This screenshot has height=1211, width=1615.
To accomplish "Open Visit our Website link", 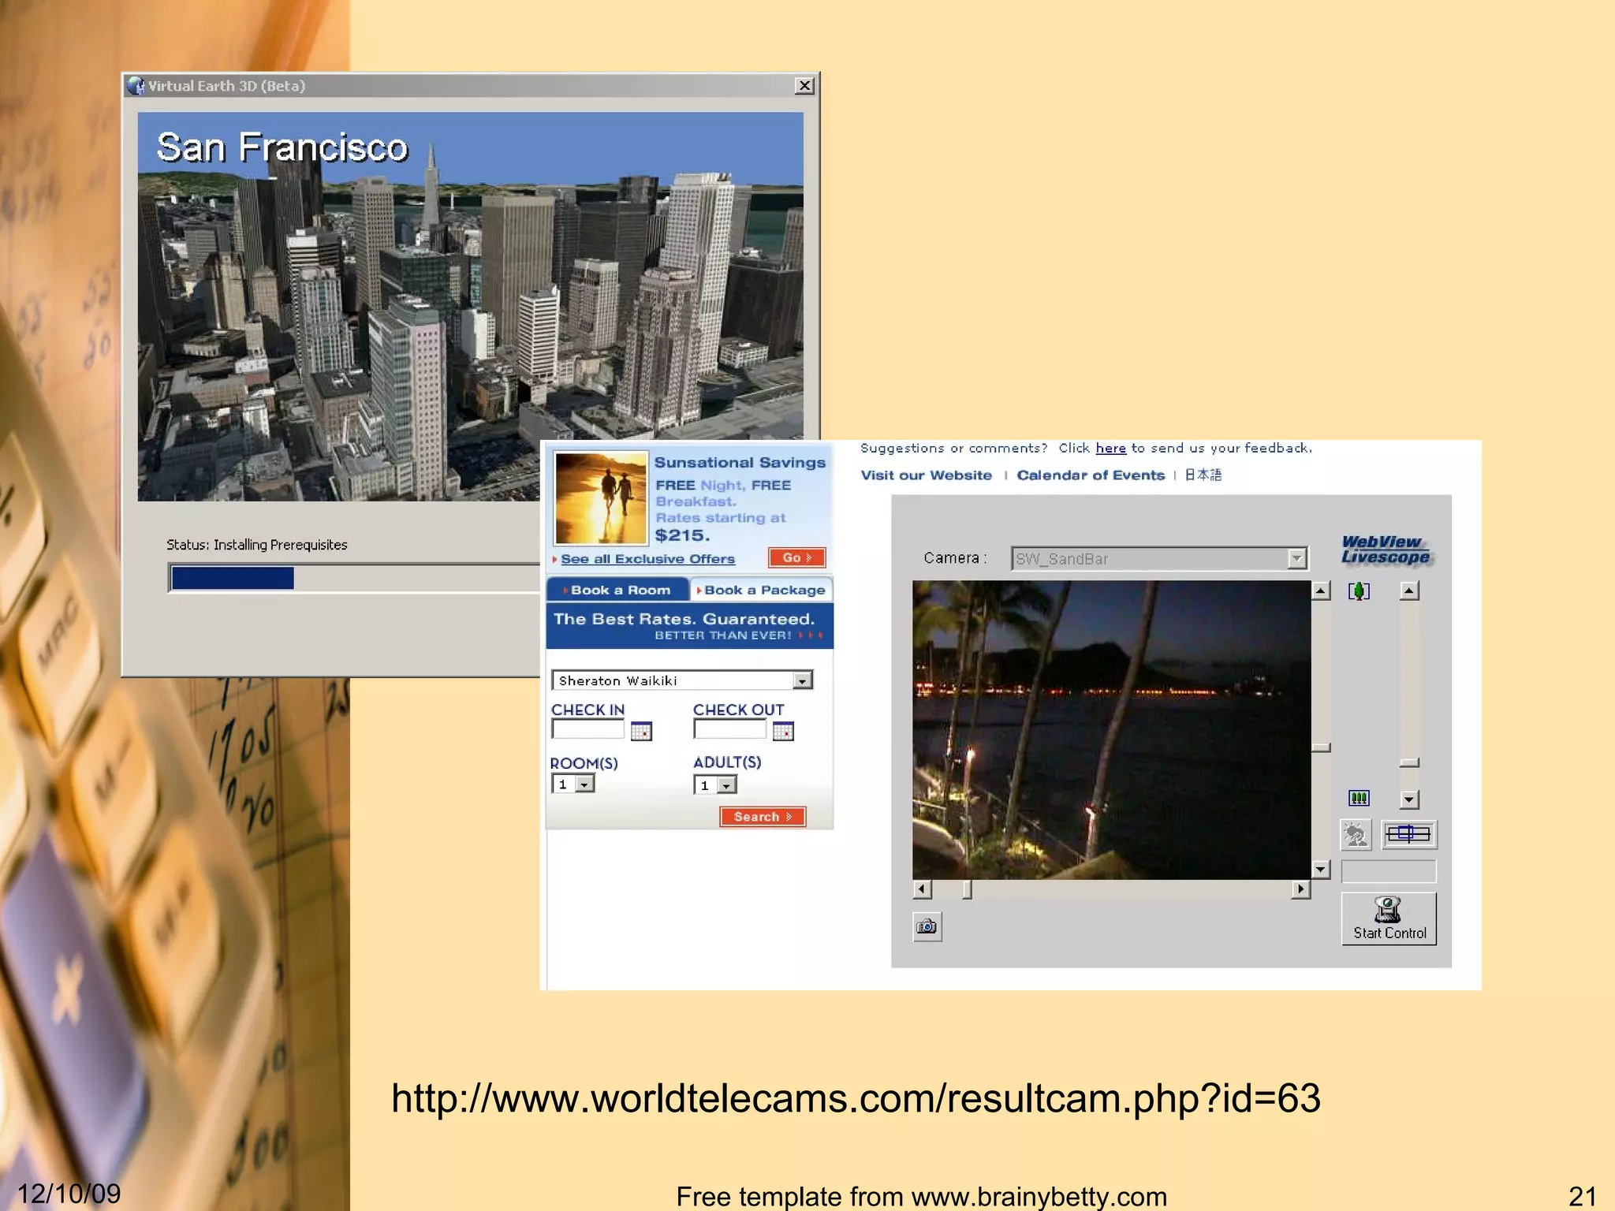I will (x=926, y=475).
